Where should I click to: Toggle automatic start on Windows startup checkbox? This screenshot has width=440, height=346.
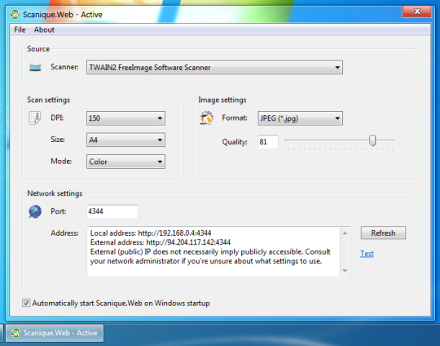[26, 303]
